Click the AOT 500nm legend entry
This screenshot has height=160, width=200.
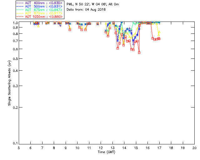(x=40, y=6)
